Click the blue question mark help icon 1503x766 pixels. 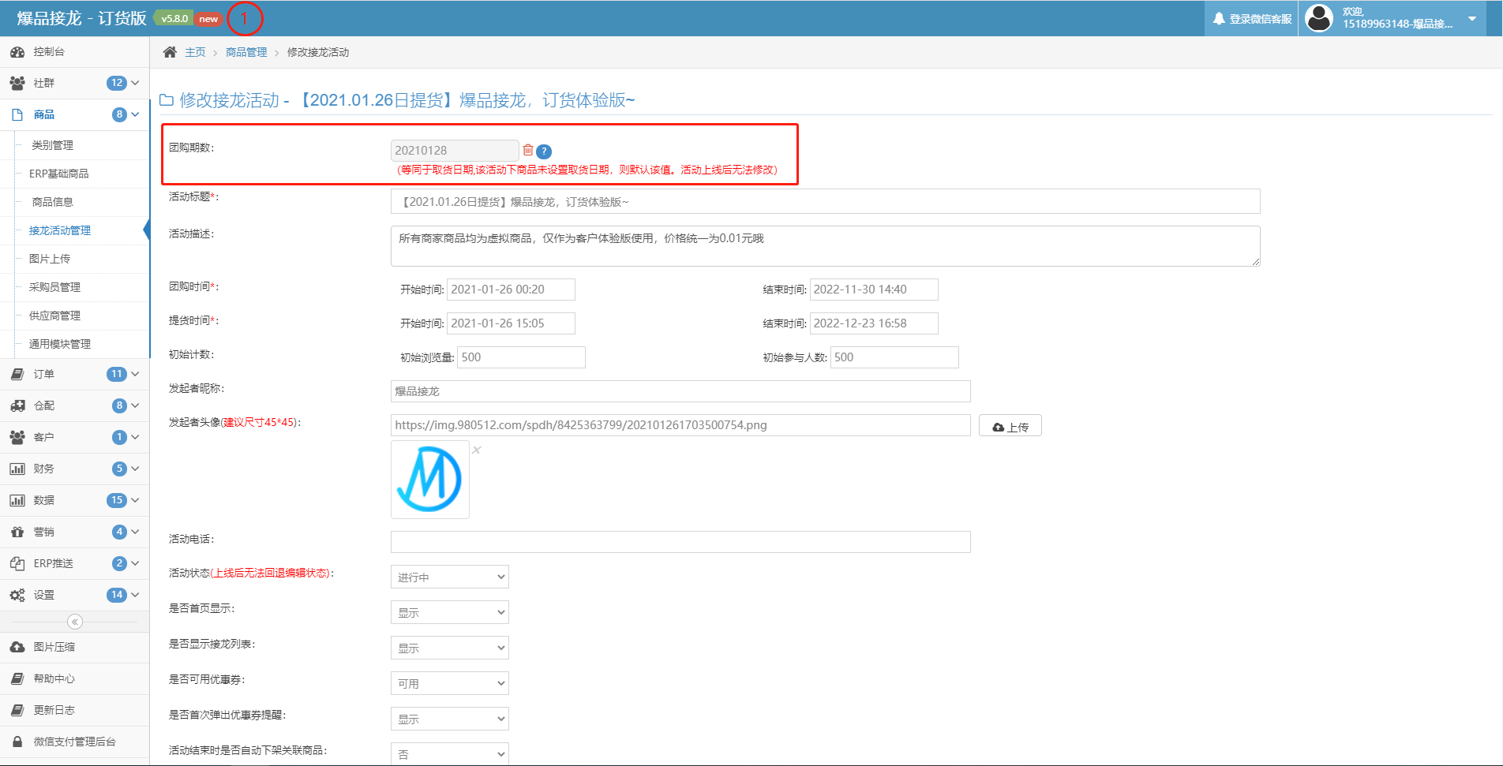[x=544, y=151]
